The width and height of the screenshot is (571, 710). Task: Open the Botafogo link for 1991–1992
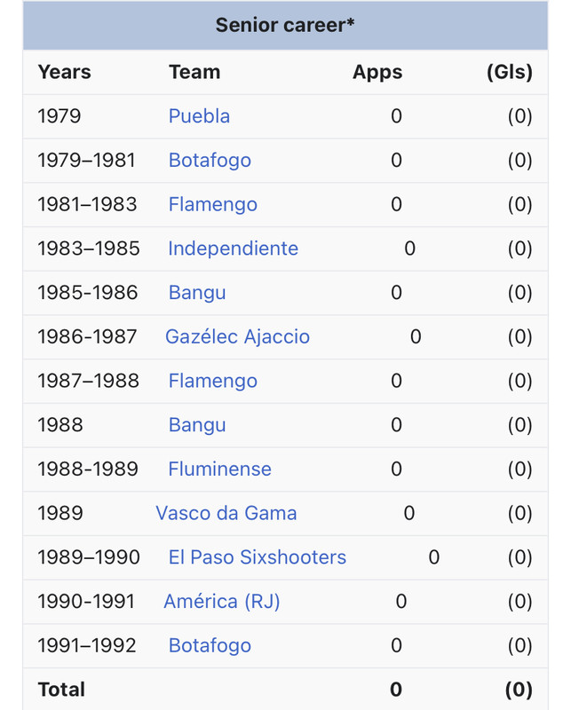(210, 646)
